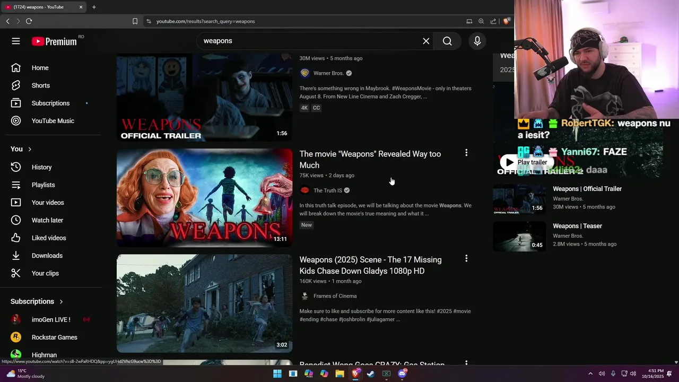This screenshot has width=679, height=382.
Task: Close the 'weapons - YouTube' tab
Action: click(81, 7)
